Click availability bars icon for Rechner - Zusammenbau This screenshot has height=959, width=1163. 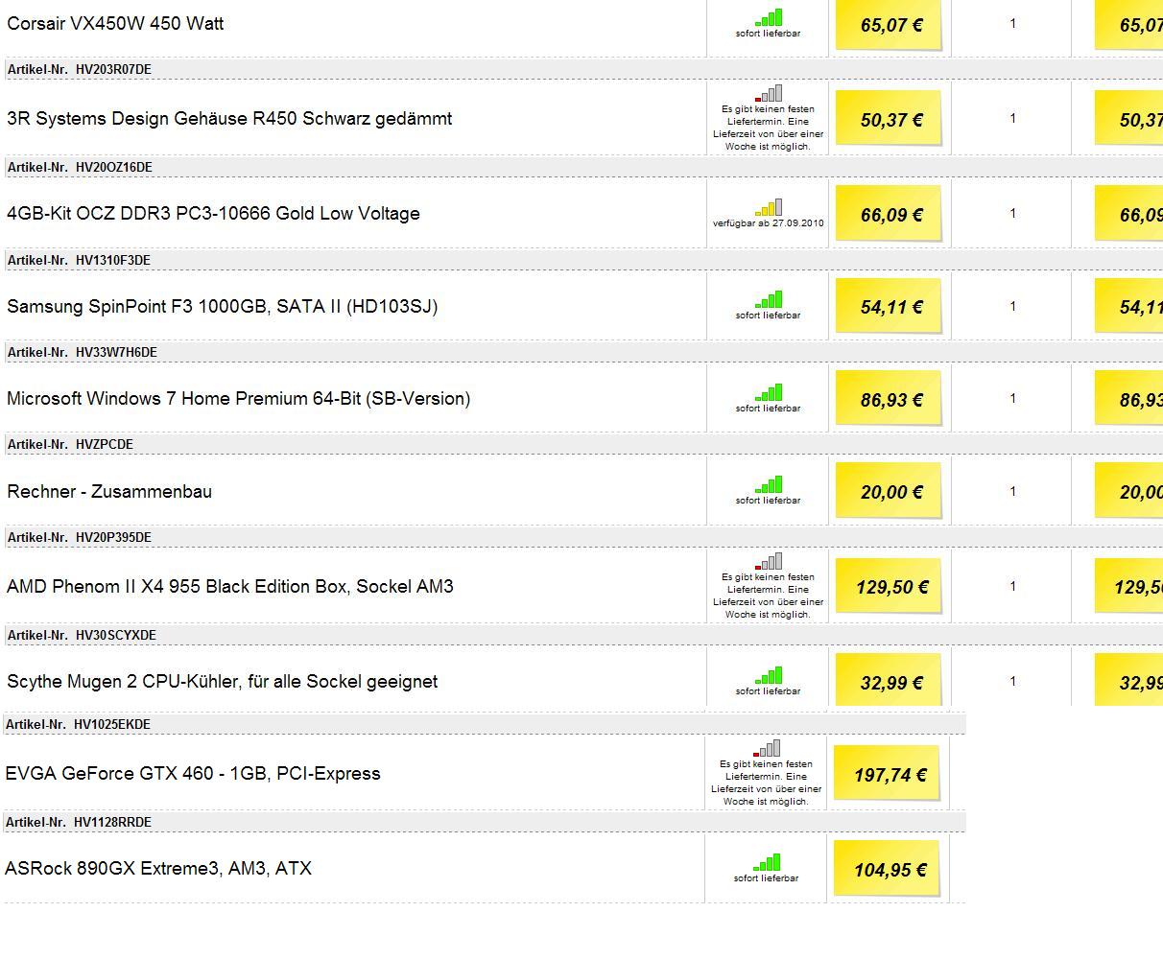pyautogui.click(x=769, y=484)
